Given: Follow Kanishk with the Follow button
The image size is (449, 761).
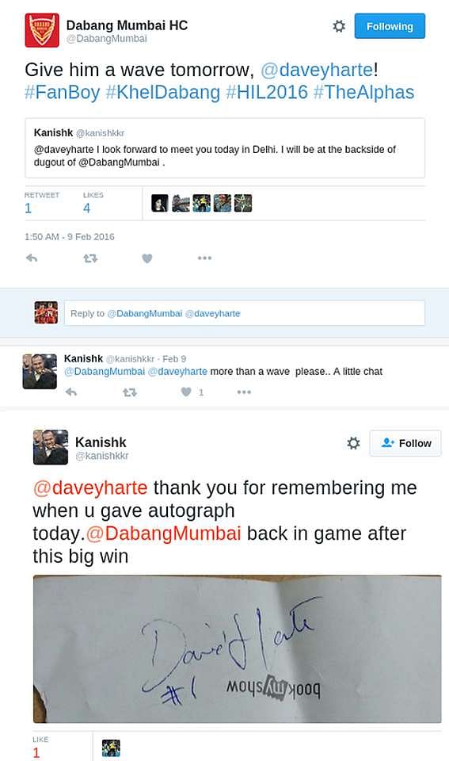Looking at the screenshot, I should click(x=405, y=443).
